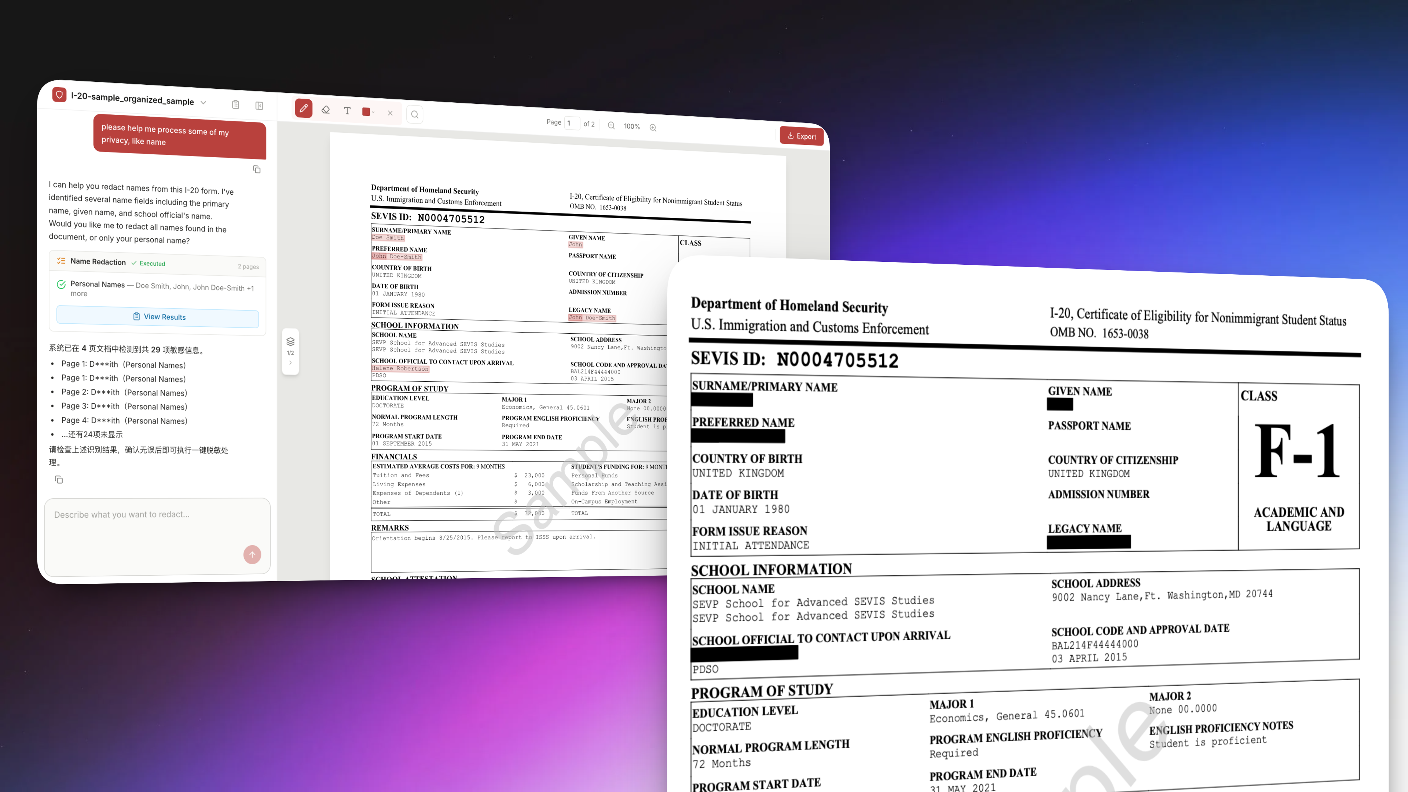
Task: Select the red pen redaction tool
Action: [303, 108]
